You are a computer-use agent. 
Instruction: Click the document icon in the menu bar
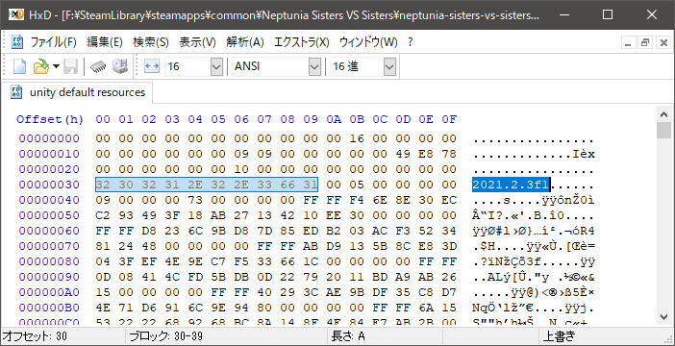[16, 42]
